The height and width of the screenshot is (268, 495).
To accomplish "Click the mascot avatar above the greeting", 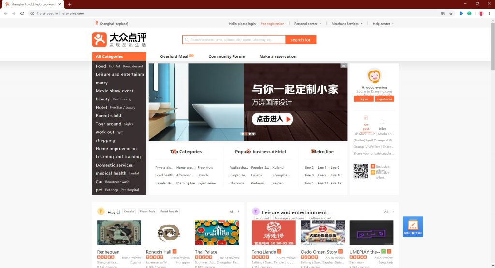I will coord(374,76).
